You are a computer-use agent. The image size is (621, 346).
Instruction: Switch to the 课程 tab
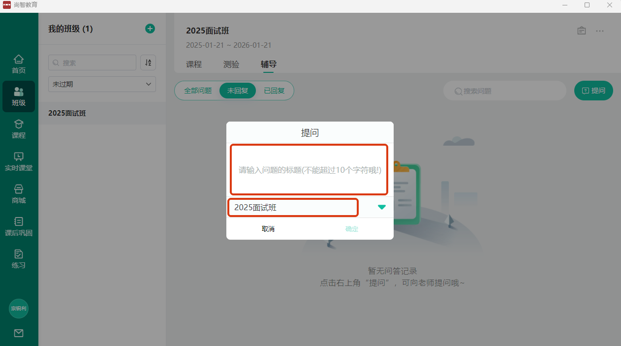point(194,64)
